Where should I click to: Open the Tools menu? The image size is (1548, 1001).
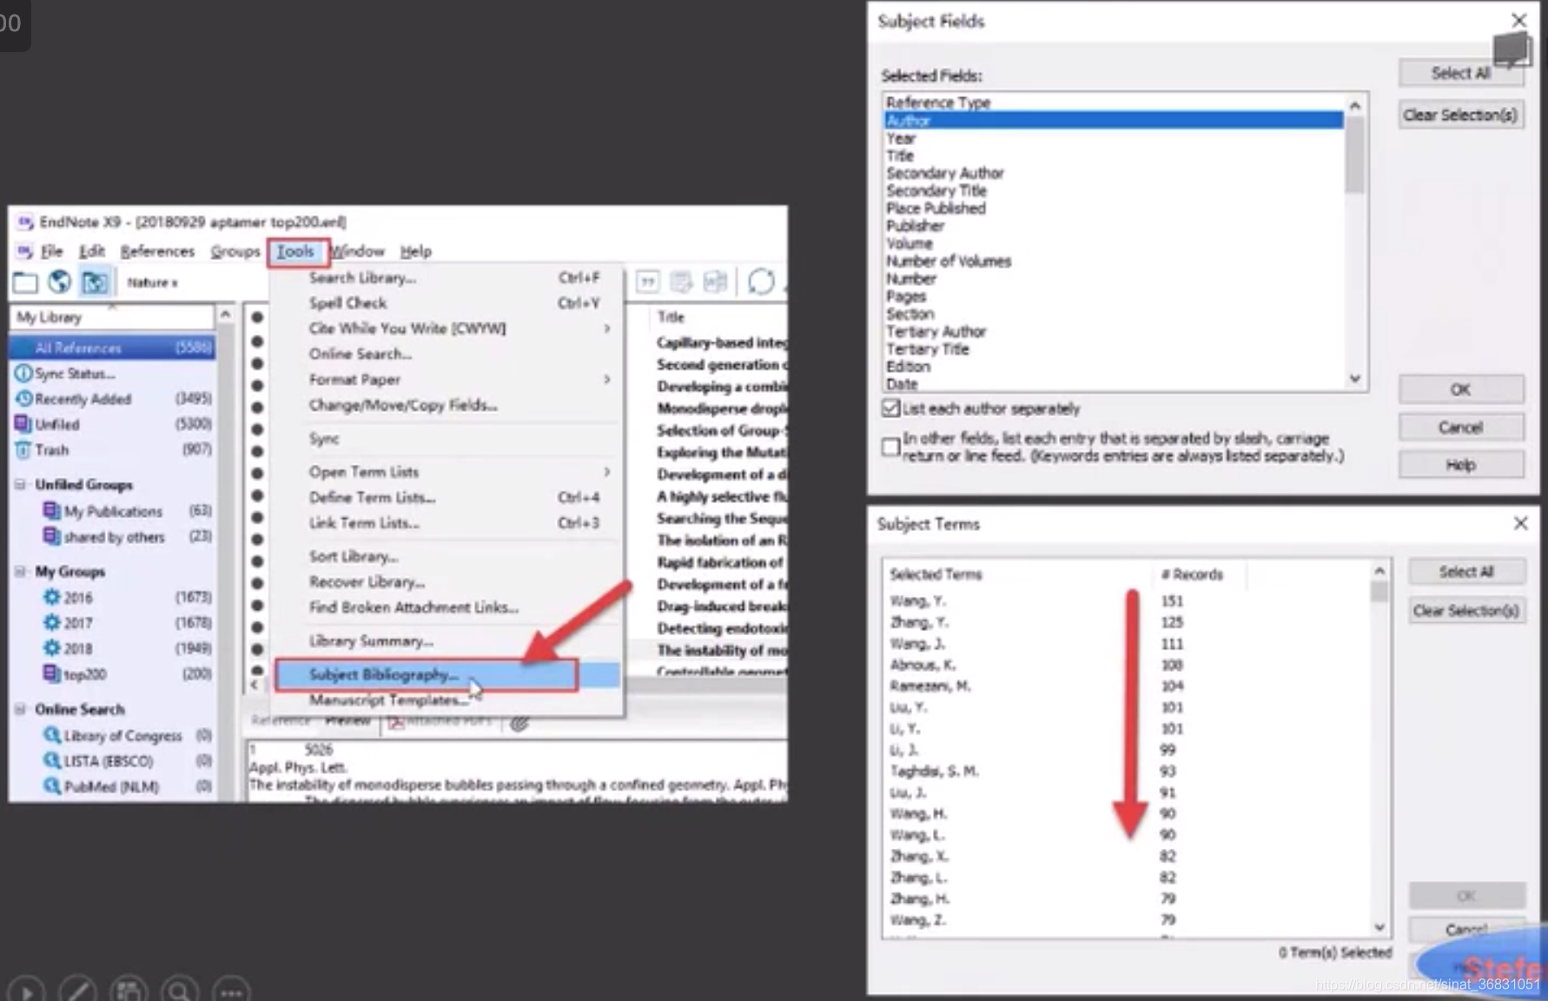296,251
